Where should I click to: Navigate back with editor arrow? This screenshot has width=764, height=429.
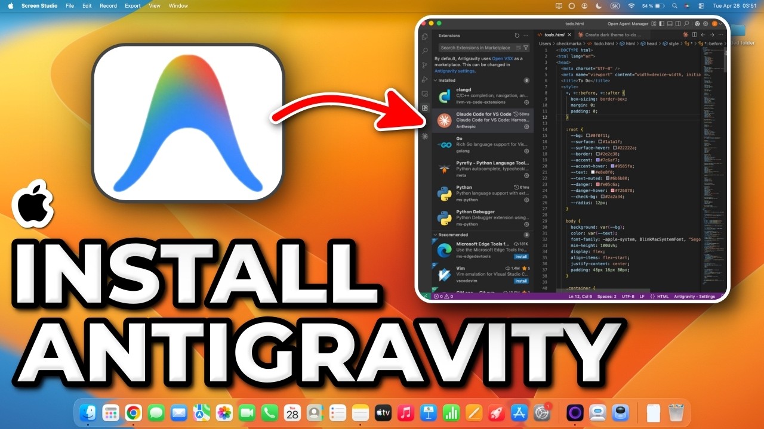[703, 35]
